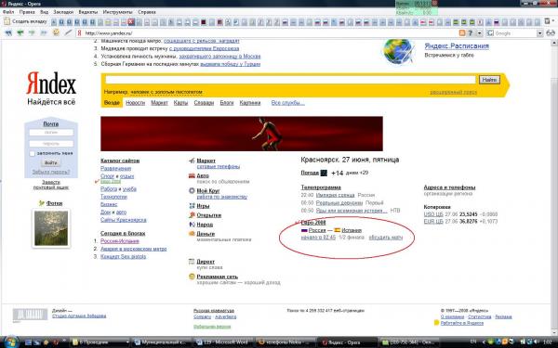This screenshot has height=348, width=558.
Task: Click the Яндекс.Расписания globe image
Action: pos(399,51)
